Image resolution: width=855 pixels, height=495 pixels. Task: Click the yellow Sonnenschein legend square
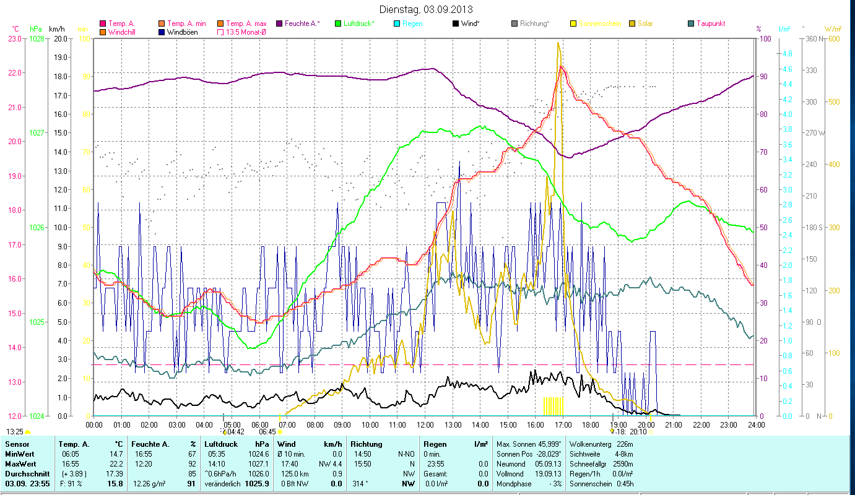coord(573,24)
